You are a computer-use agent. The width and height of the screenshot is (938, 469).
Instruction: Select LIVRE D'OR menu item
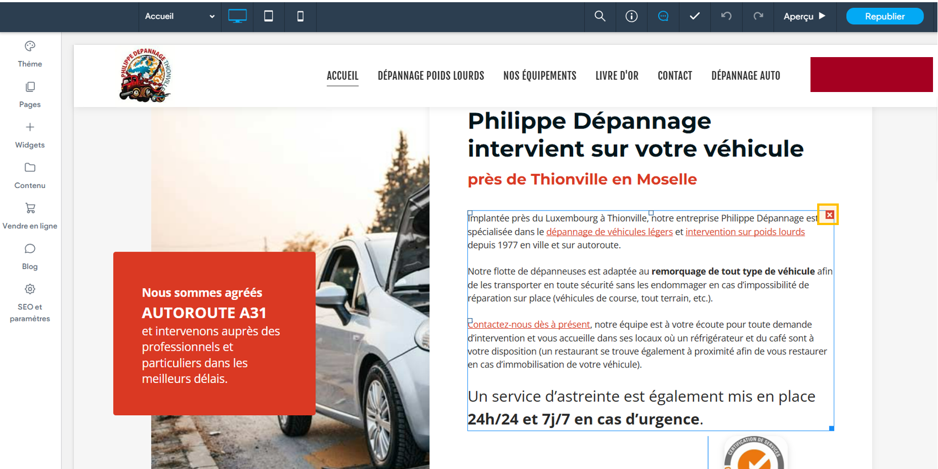617,76
